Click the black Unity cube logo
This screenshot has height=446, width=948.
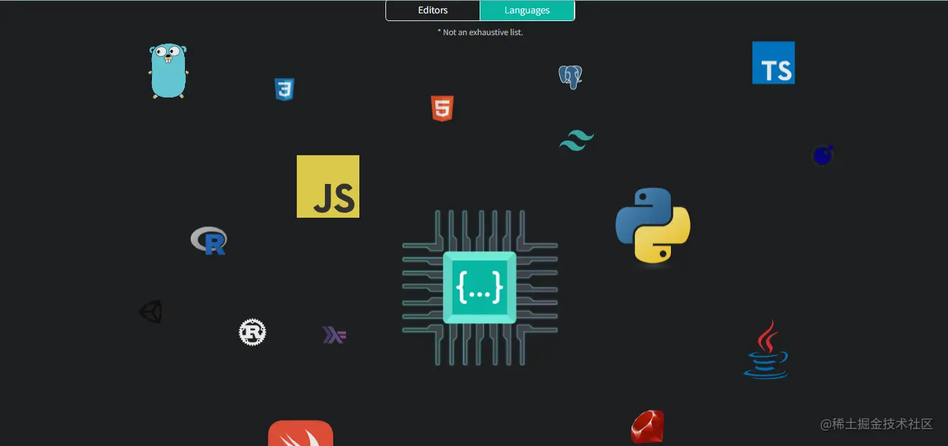(x=150, y=312)
